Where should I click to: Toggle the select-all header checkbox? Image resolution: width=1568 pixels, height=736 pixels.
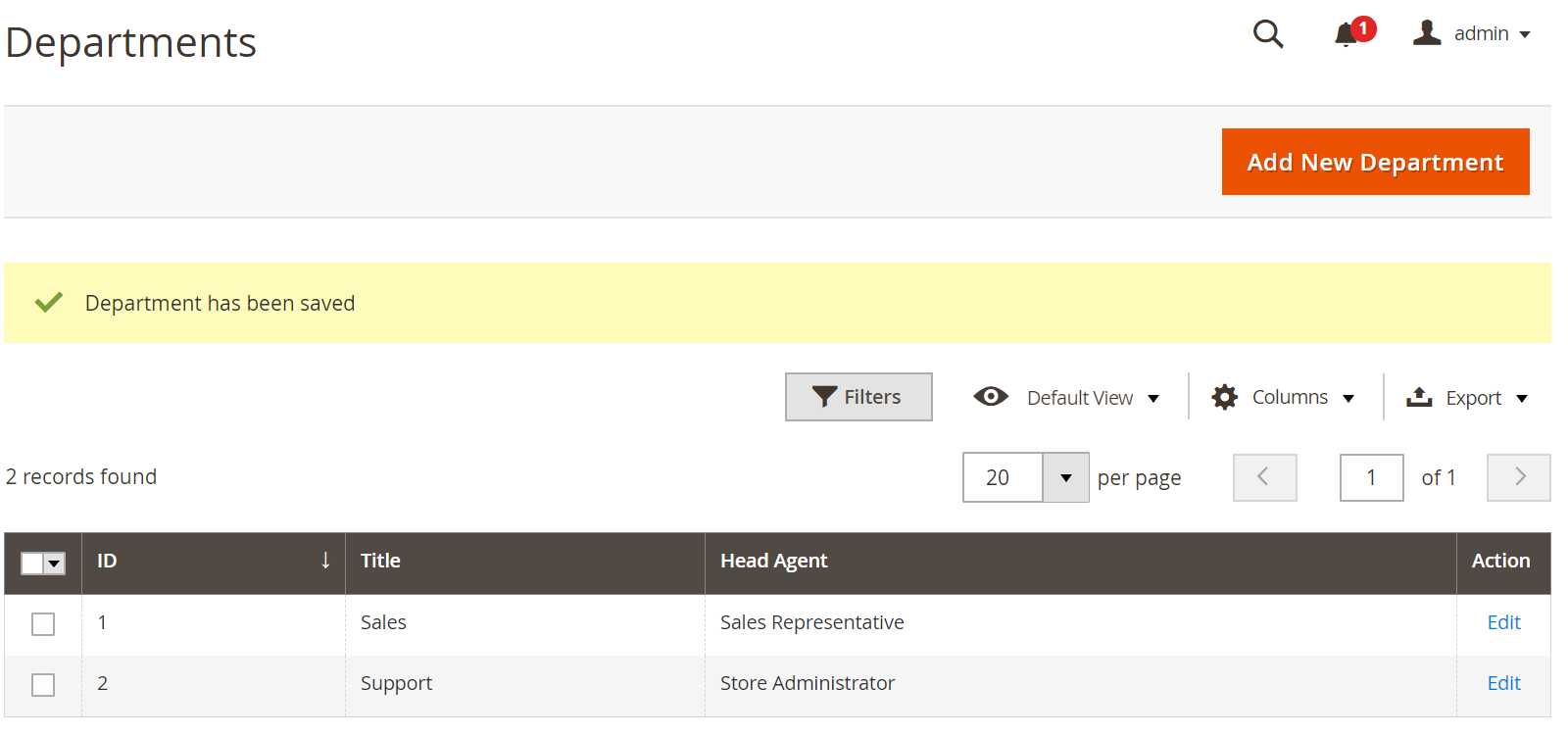(x=32, y=564)
